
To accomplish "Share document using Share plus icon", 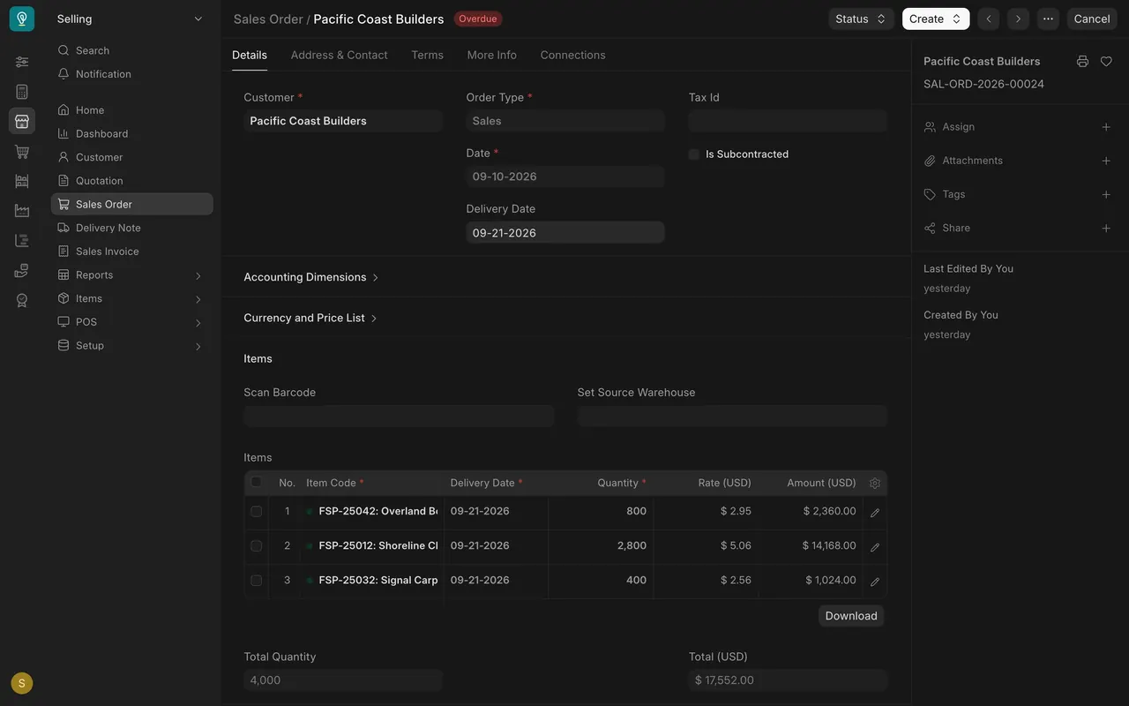I will tap(1106, 229).
